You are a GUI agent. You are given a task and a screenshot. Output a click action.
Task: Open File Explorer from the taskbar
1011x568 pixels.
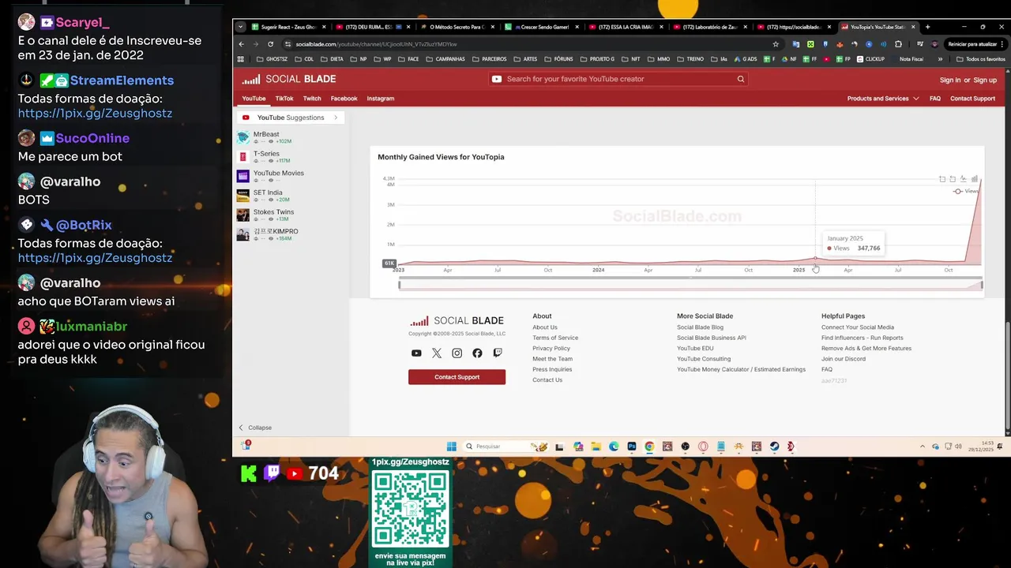[596, 447]
